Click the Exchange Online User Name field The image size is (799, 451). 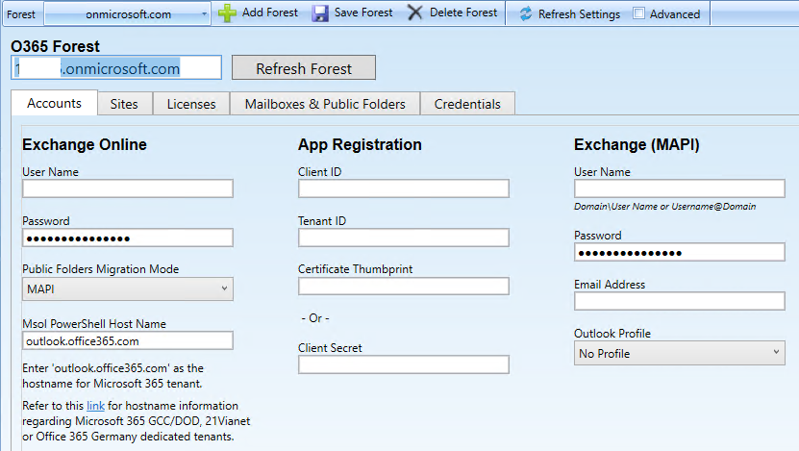[128, 189]
